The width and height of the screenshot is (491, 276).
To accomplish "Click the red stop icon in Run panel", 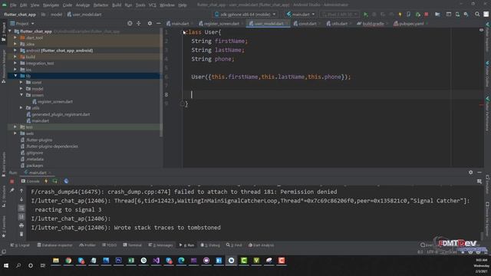I will [x=12, y=181].
